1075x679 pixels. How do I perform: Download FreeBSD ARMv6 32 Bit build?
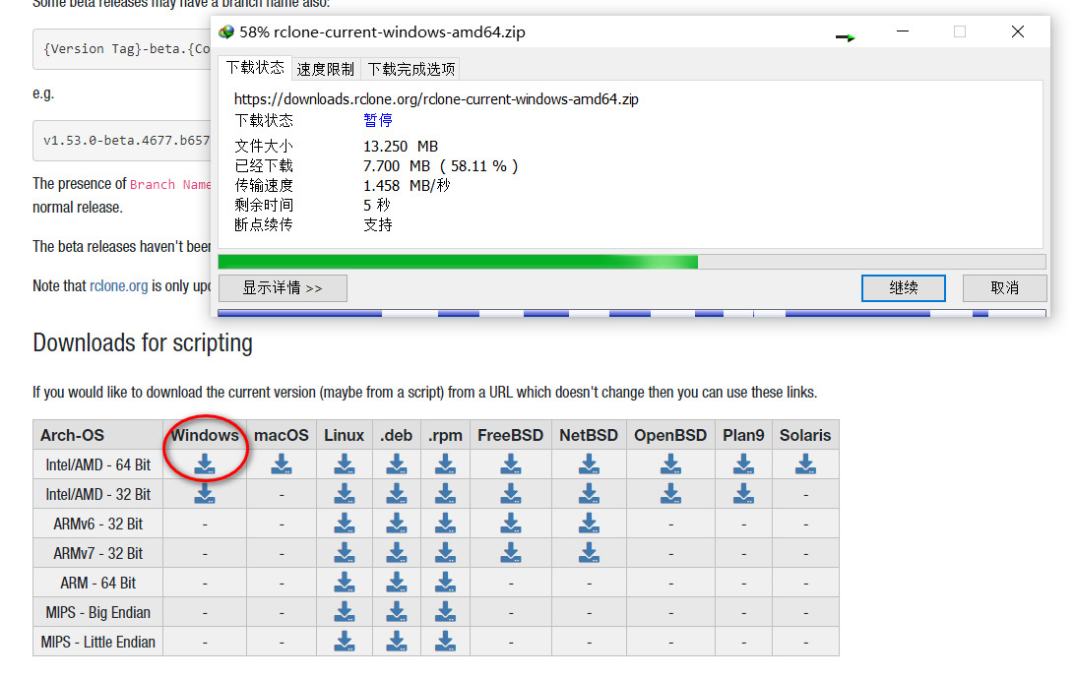point(510,524)
